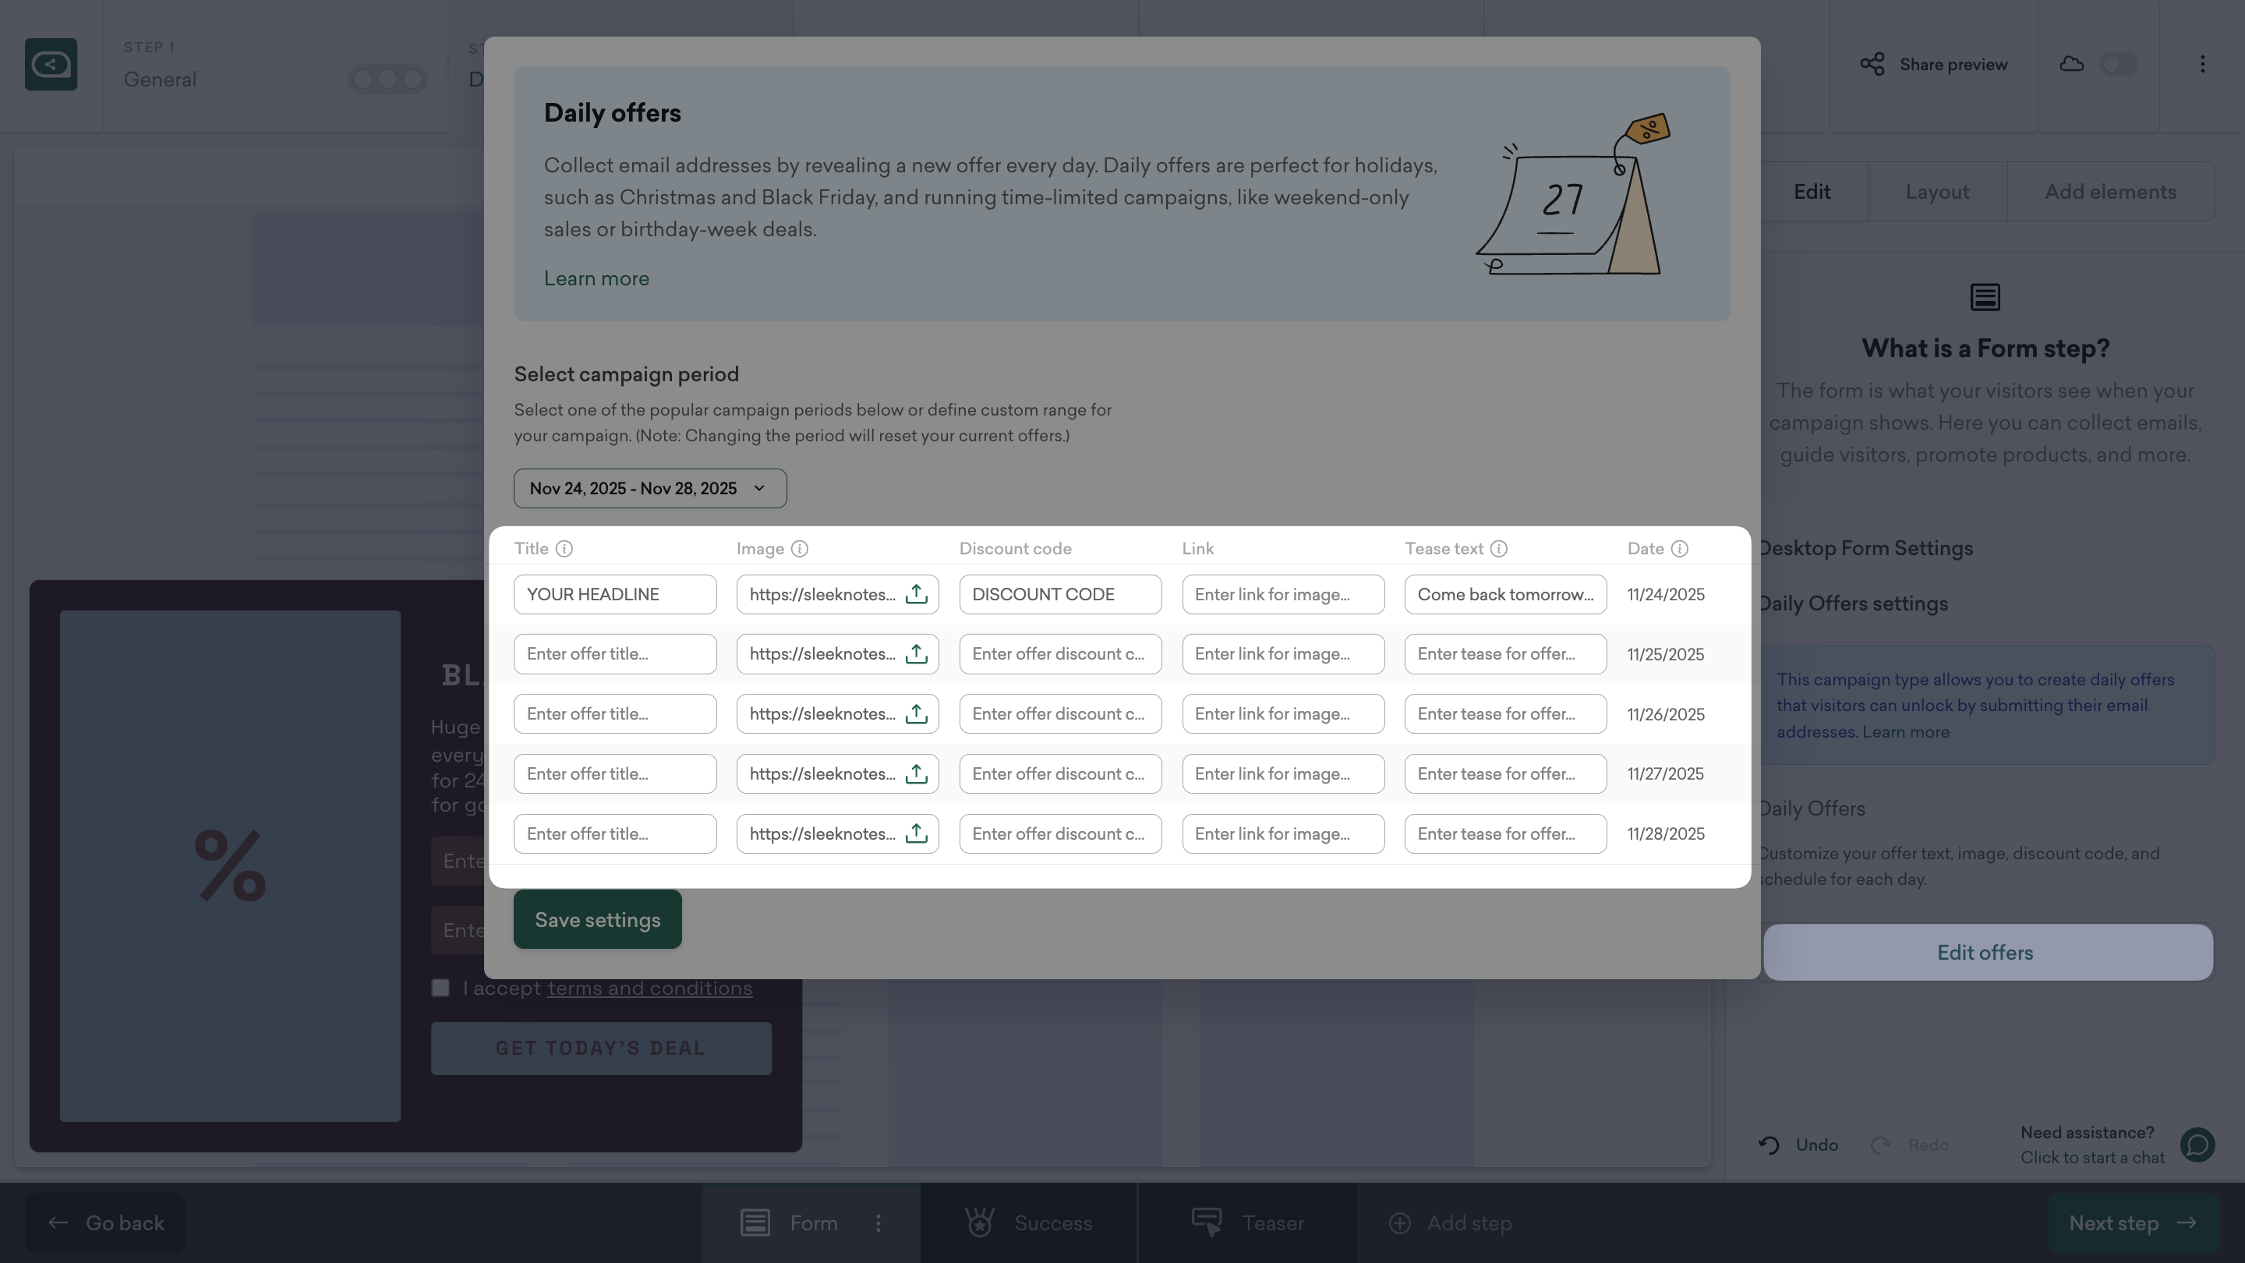Click the Daily Offers settings heading
The image size is (2245, 1263).
[x=1853, y=604]
